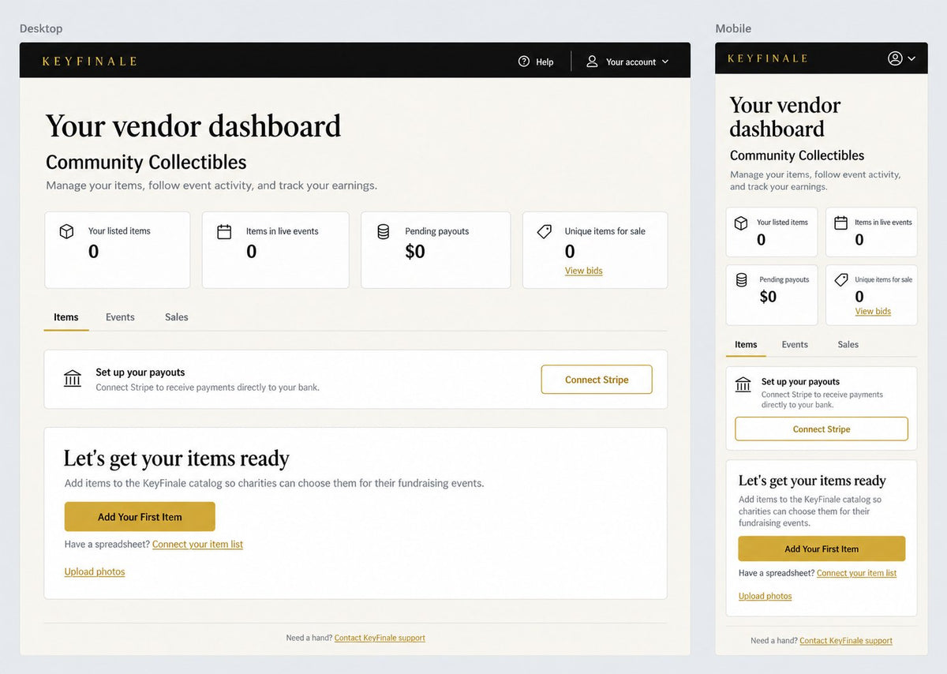Select the Items tab on desktop
The image size is (947, 674).
(x=66, y=317)
